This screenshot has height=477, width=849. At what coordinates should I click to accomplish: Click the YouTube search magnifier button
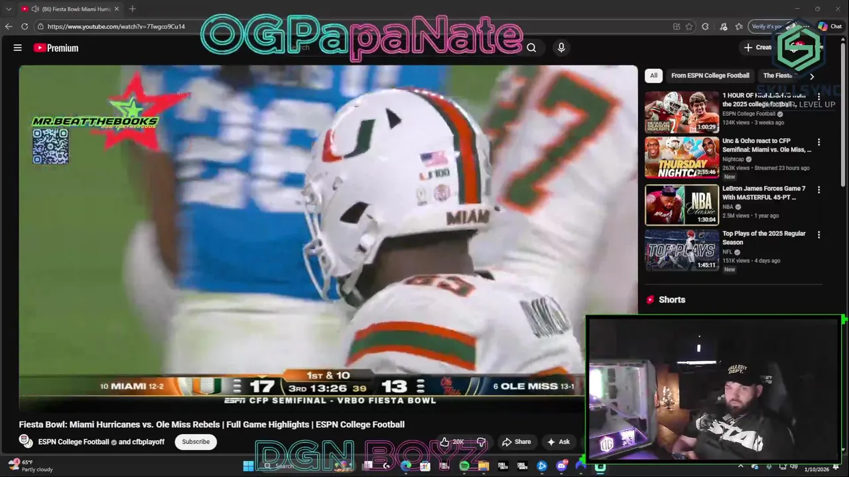pos(531,48)
